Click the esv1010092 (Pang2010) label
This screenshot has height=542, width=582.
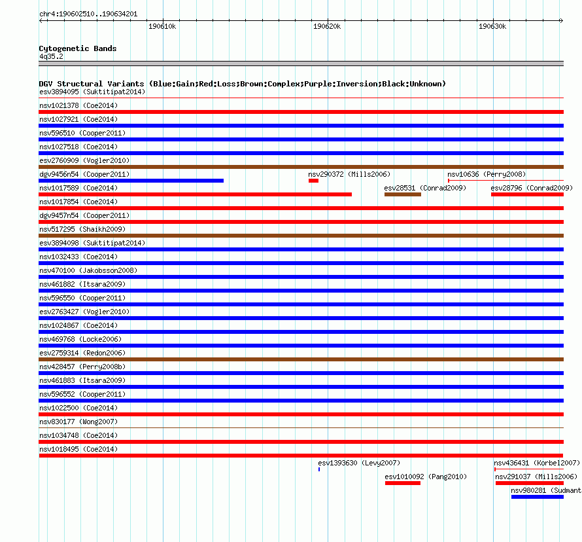[426, 477]
